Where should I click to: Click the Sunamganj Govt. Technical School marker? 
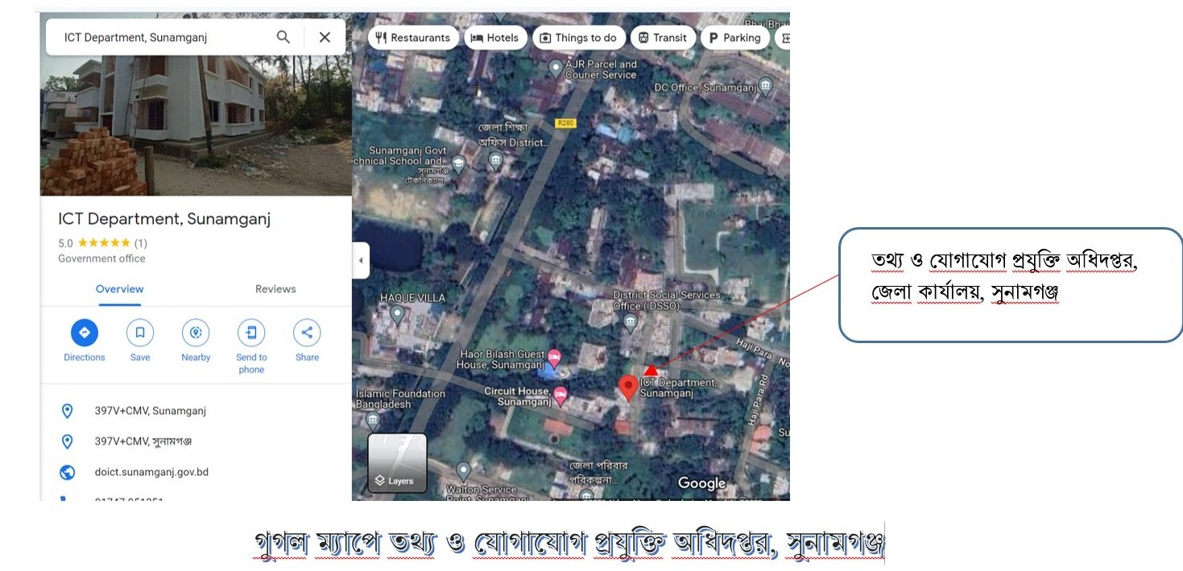(457, 163)
